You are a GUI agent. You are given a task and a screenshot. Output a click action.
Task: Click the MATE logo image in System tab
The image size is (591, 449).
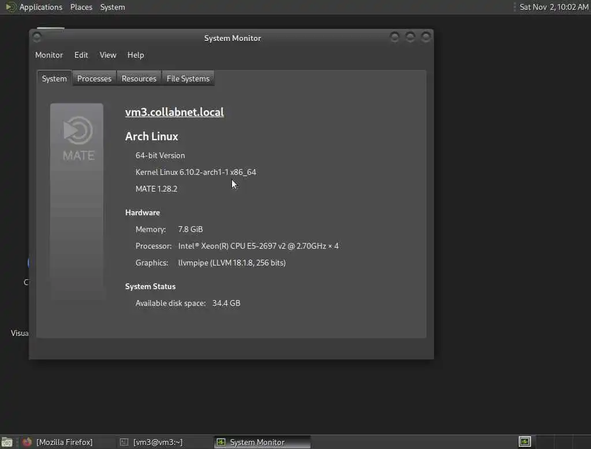(x=77, y=201)
